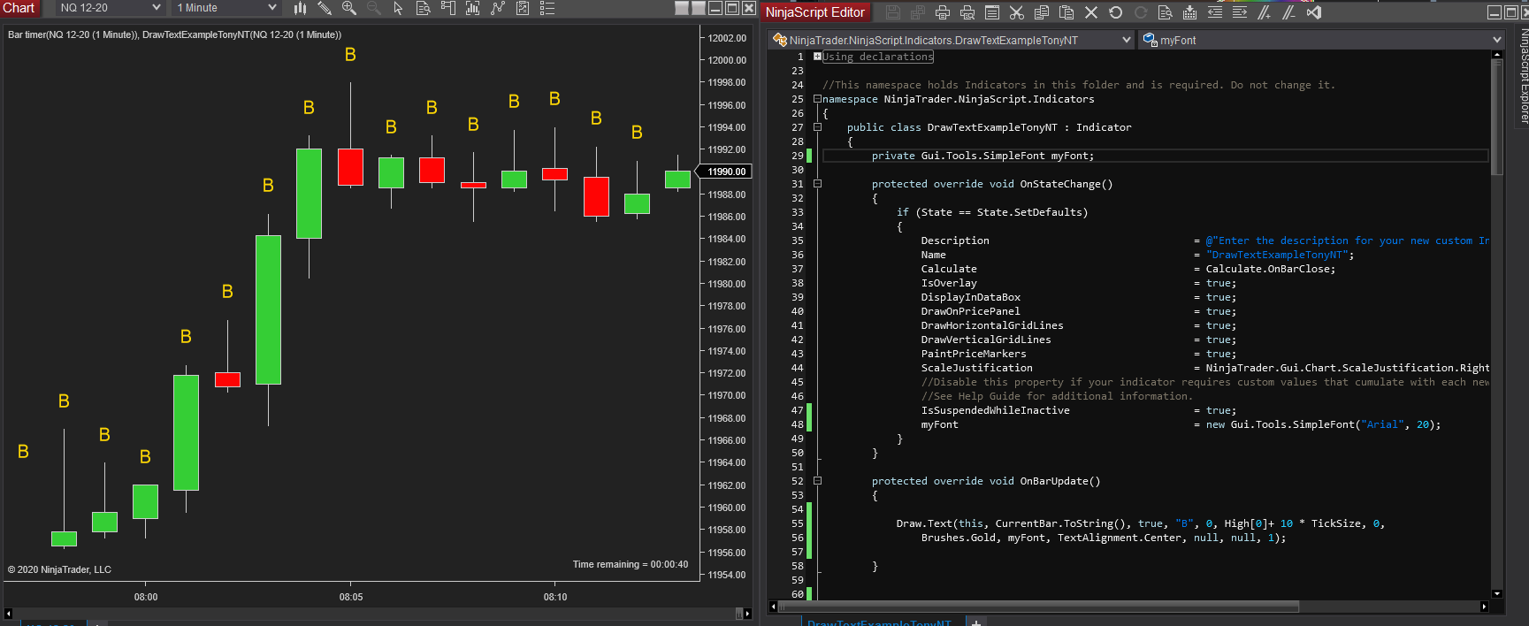Screen dimensions: 1529x626
Task: Expand the collapsed Using declarations region
Action: (x=818, y=57)
